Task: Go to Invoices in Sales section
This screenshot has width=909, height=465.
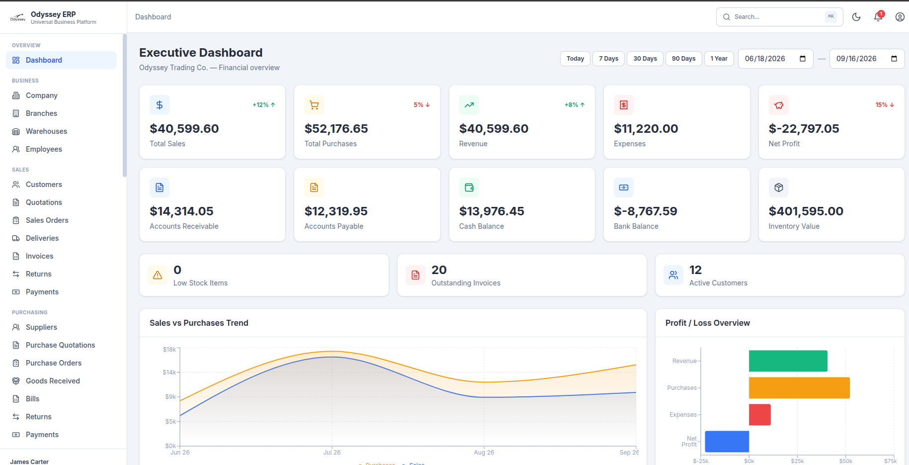Action: point(61,256)
